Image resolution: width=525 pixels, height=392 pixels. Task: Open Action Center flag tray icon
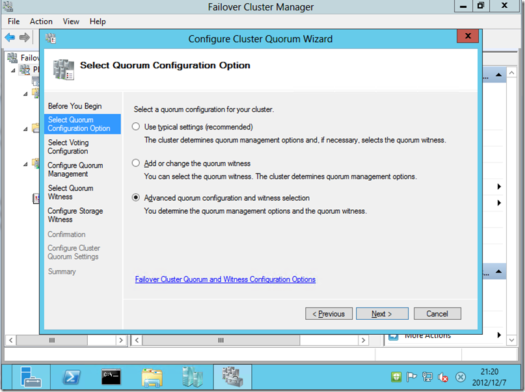pos(412,377)
